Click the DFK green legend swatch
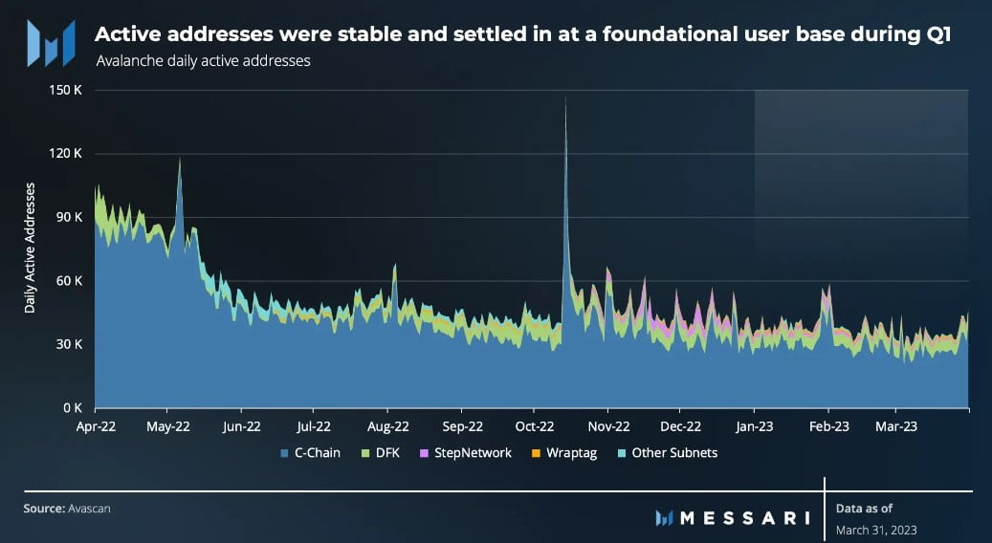Viewport: 992px width, 543px height. click(x=365, y=453)
